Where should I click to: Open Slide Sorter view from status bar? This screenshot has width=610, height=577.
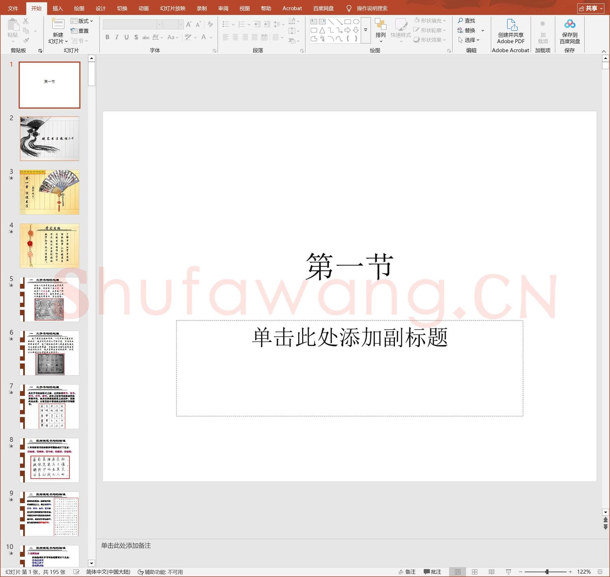click(475, 572)
